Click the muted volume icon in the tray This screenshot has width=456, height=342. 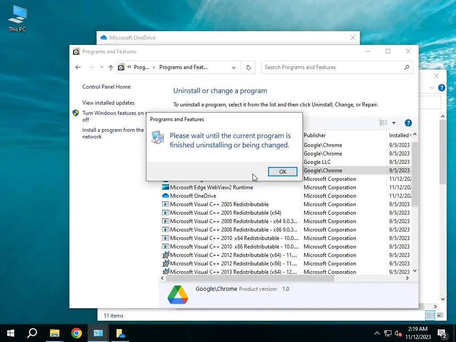point(398,333)
